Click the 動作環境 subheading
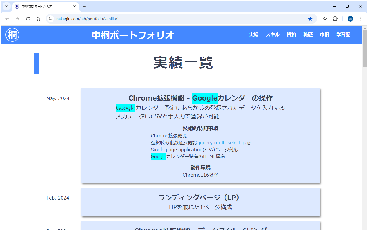The height and width of the screenshot is (230, 368). click(x=200, y=167)
